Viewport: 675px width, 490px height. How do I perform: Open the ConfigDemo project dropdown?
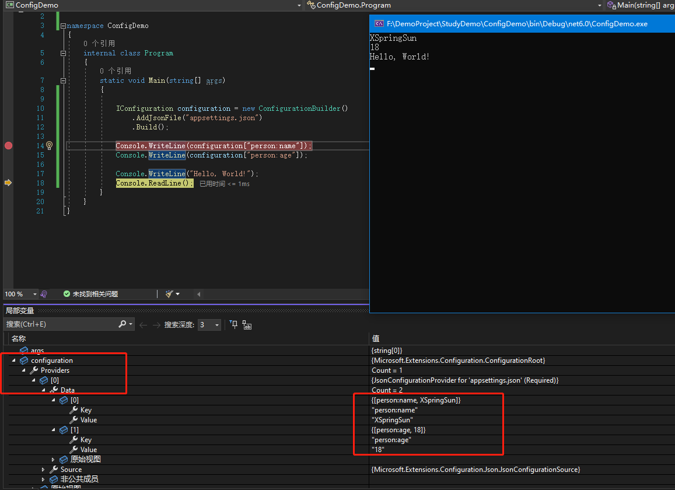click(299, 5)
